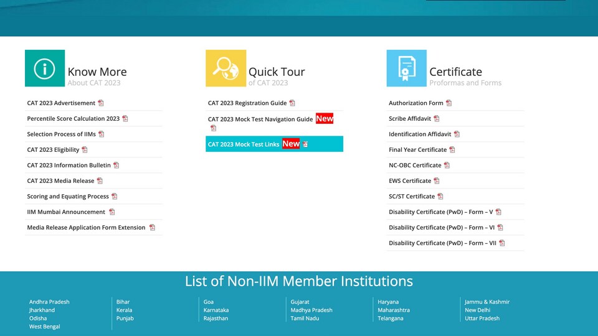
Task: Select Haryana in institutions list
Action: [388, 302]
